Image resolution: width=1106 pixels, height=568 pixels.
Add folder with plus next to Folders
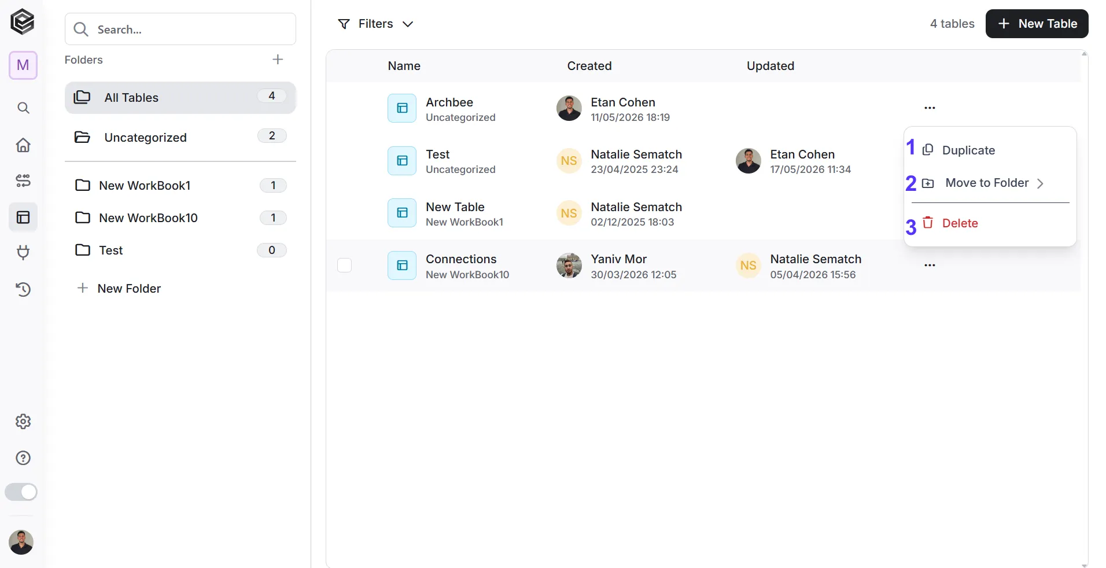coord(278,60)
